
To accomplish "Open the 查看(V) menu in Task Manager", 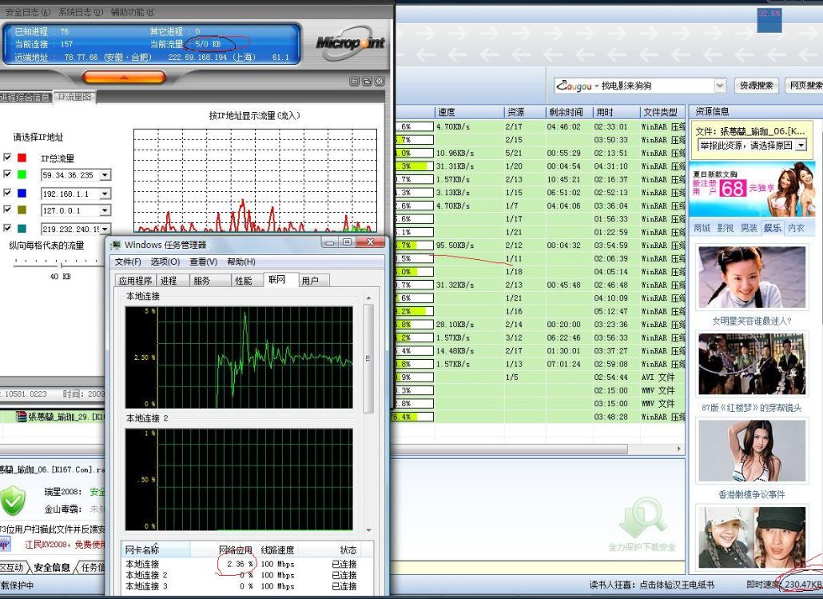I will point(203,262).
